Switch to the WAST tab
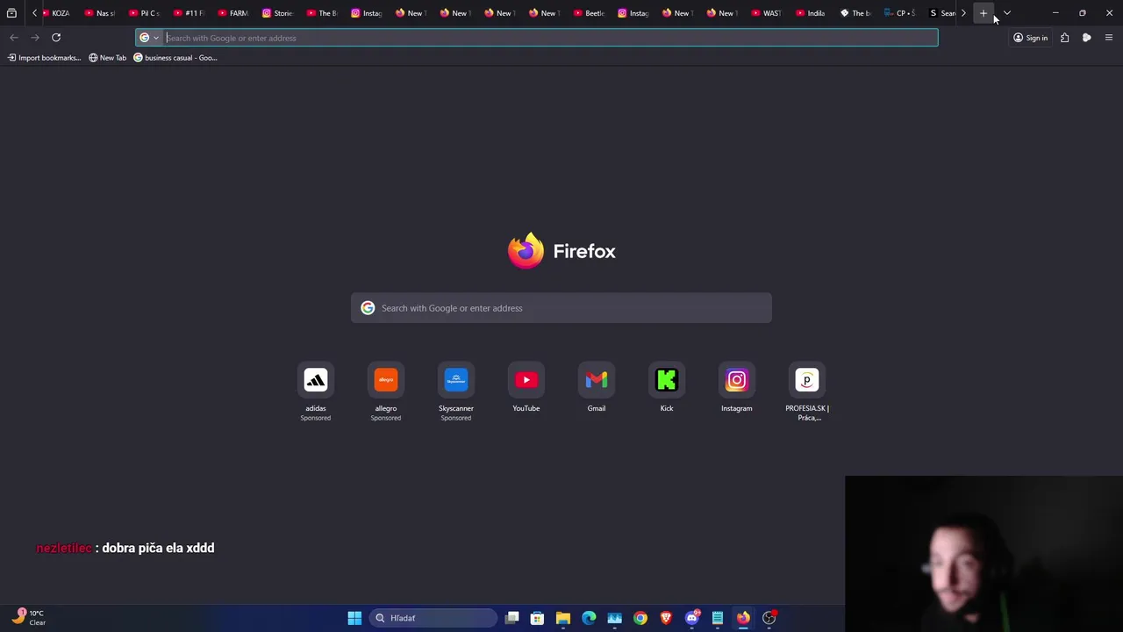 [769, 13]
